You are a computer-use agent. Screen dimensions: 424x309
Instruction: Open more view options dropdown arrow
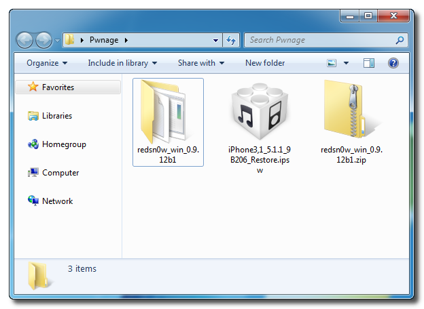click(x=346, y=63)
